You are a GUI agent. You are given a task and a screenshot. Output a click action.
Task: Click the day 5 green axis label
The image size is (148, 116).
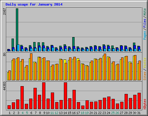(x=27, y=113)
